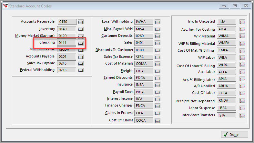The width and height of the screenshot is (254, 143).
Task: Open lookup for Misc. Payroll W/H
Action: [157, 29]
